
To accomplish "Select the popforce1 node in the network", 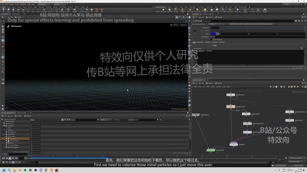I will coord(231,95).
